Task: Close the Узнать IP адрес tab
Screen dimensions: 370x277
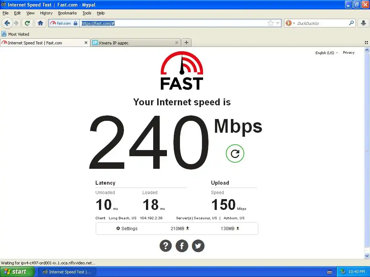Action: (x=176, y=43)
